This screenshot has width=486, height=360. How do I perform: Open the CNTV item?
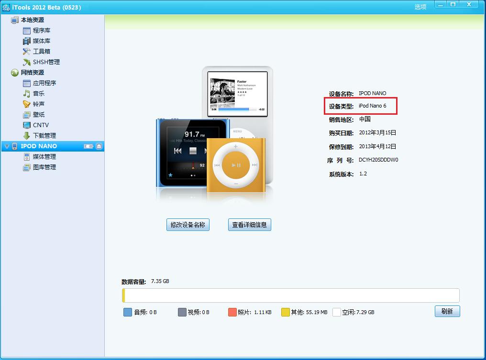click(x=41, y=125)
